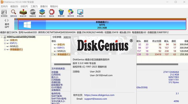
Task: Click the 终止柱面 column header
Action: (157, 41)
